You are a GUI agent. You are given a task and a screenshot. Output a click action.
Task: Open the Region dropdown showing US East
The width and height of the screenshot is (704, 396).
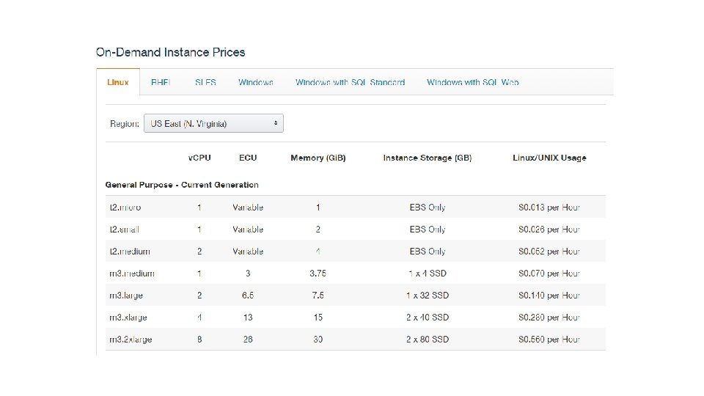(213, 124)
